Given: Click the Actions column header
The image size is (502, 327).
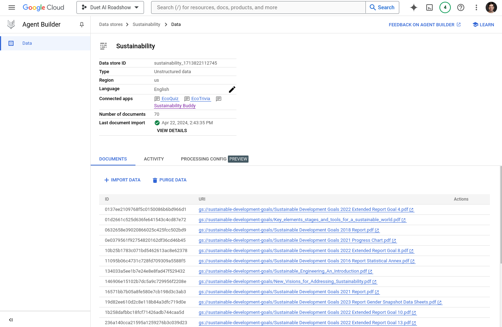Looking at the screenshot, I should point(461,199).
